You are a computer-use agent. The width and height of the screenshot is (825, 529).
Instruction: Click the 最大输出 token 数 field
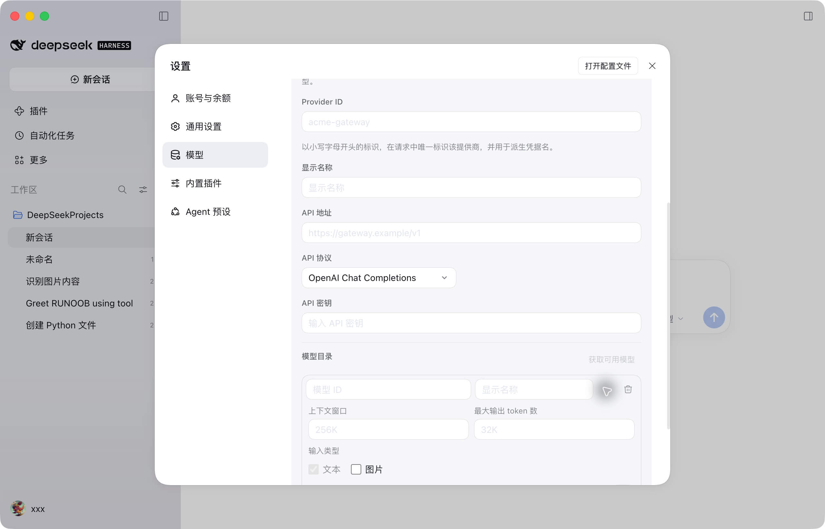pyautogui.click(x=554, y=429)
